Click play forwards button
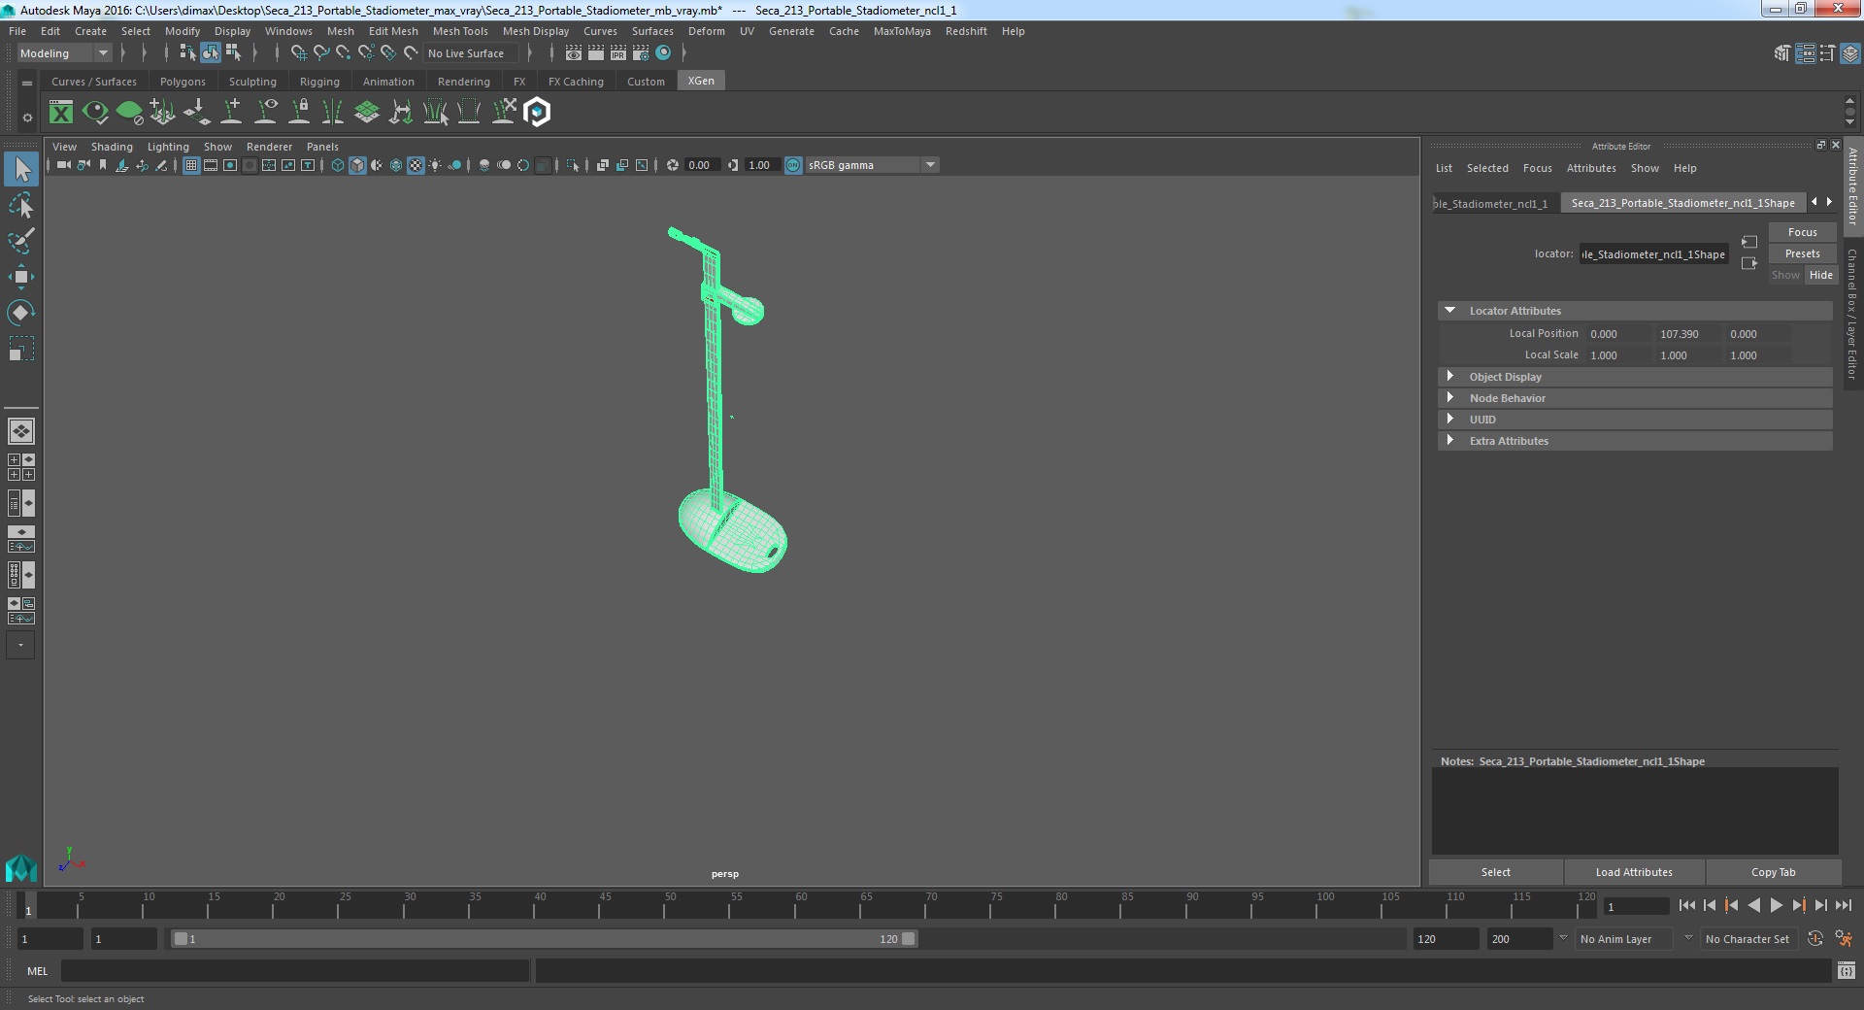Viewport: 1864px width, 1010px height. [x=1776, y=905]
